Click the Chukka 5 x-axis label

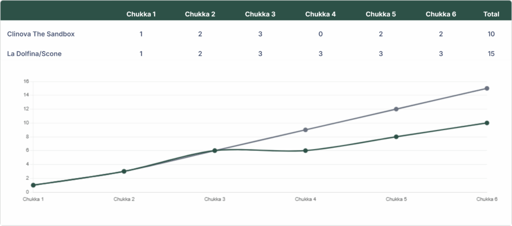pos(396,199)
